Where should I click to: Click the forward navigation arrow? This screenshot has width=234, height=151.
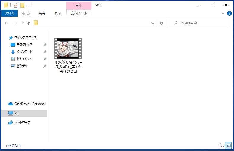coord(16,23)
